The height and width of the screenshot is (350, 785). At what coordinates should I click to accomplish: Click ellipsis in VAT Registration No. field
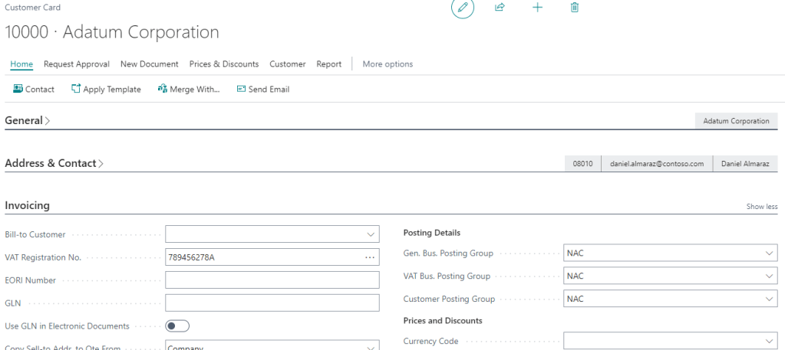pos(370,257)
